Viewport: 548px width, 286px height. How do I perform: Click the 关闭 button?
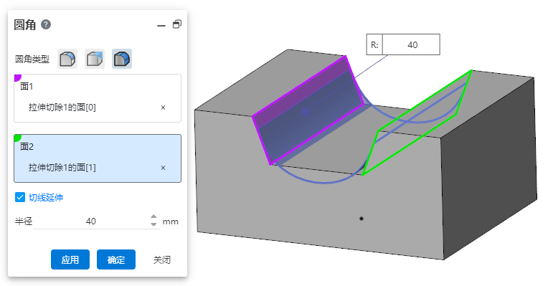pyautogui.click(x=162, y=259)
